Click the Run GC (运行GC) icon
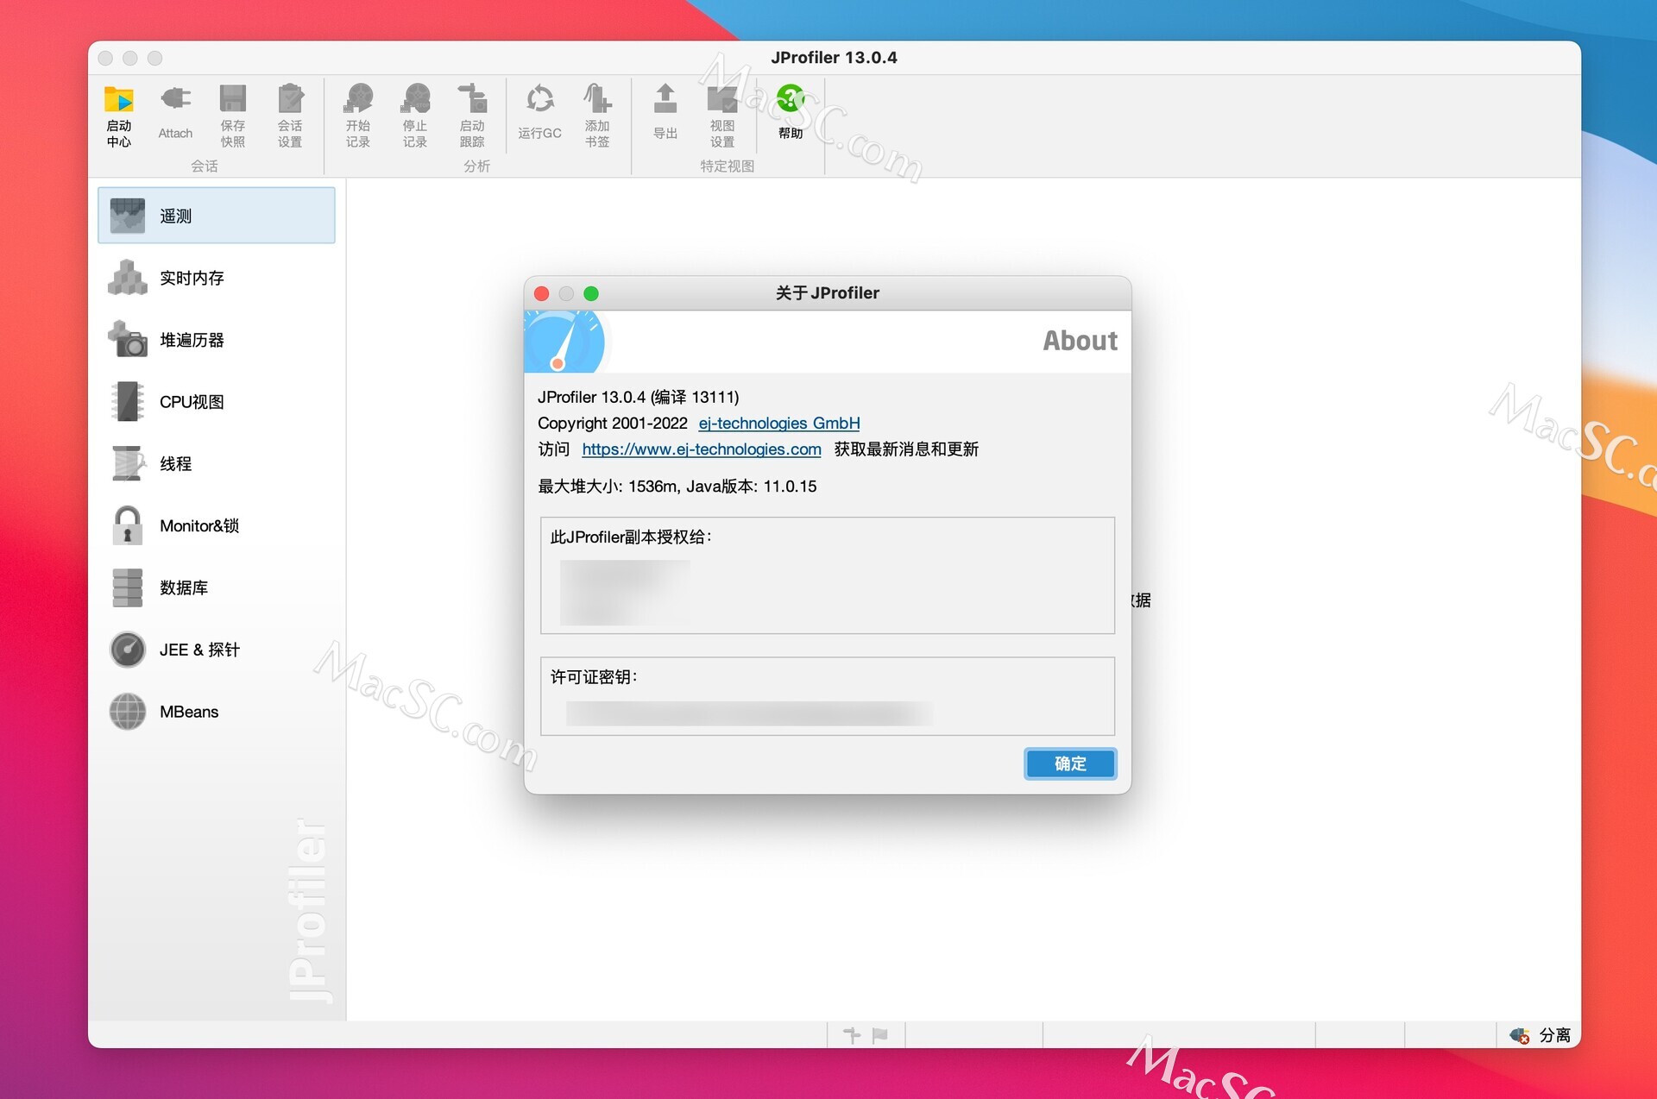 pyautogui.click(x=539, y=112)
